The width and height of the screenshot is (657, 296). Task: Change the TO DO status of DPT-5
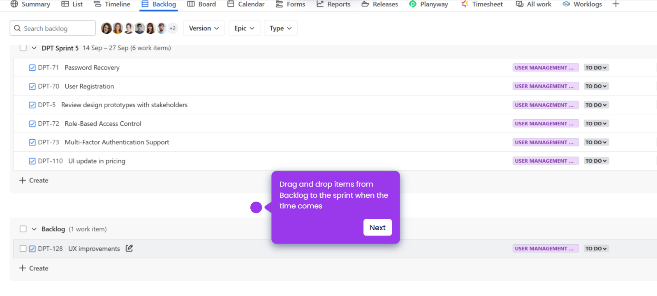click(x=596, y=105)
